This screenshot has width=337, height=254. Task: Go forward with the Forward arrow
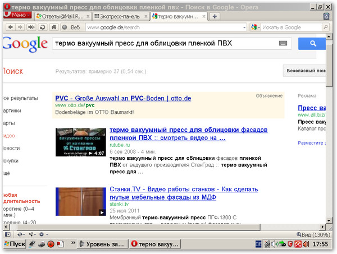[x=20, y=27]
